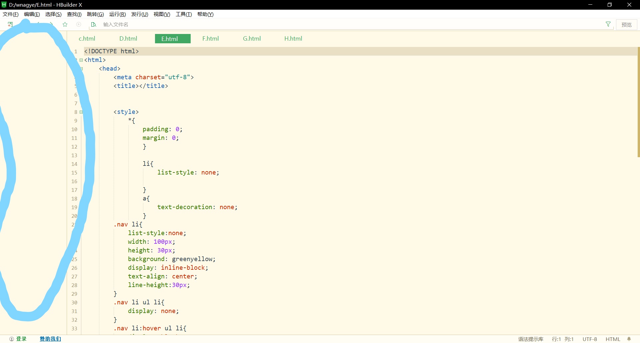Open the 视图(V) menu
Image resolution: width=640 pixels, height=343 pixels.
pos(162,14)
